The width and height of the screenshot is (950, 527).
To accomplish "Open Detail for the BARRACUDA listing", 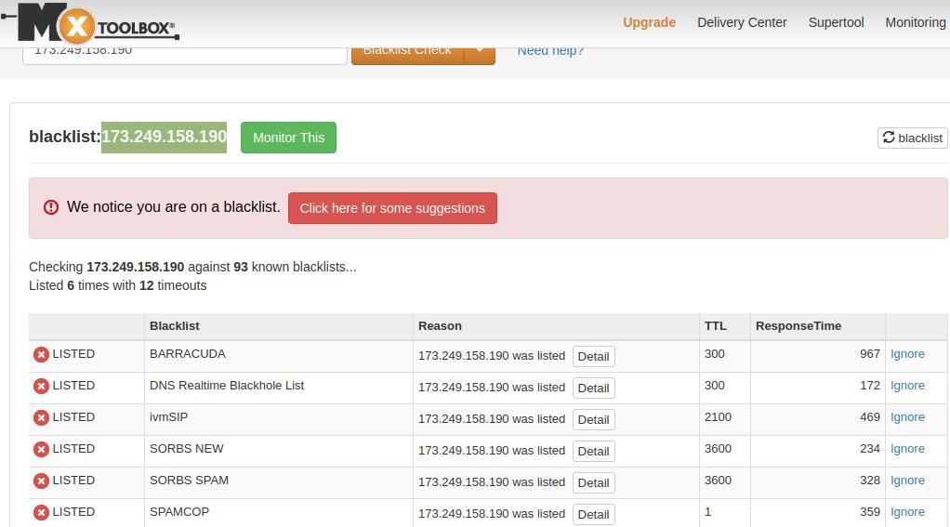I will (x=594, y=357).
